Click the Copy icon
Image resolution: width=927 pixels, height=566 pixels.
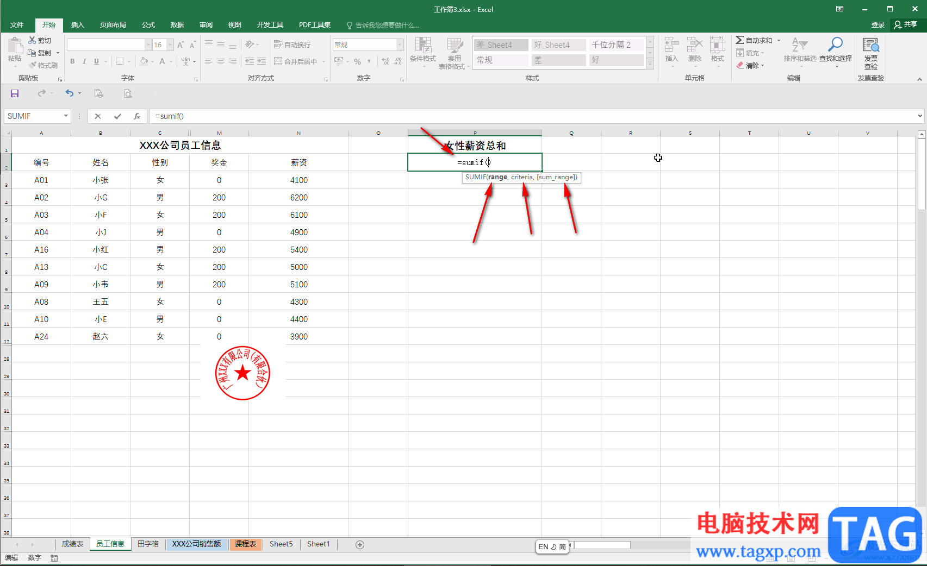[32, 53]
